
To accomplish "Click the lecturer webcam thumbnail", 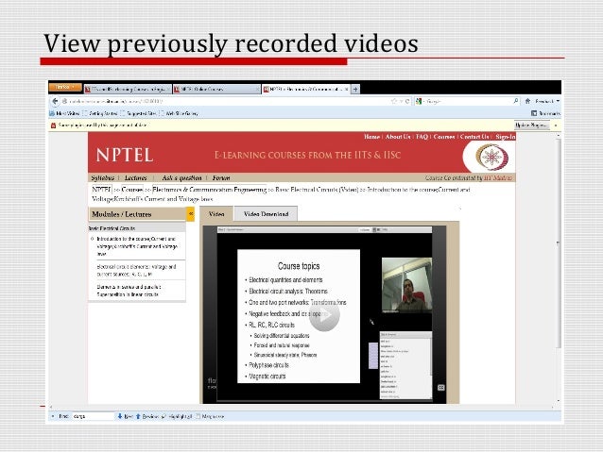I will pos(406,285).
